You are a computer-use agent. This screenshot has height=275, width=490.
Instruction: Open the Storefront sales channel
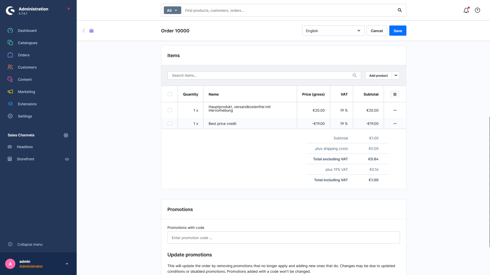26,159
